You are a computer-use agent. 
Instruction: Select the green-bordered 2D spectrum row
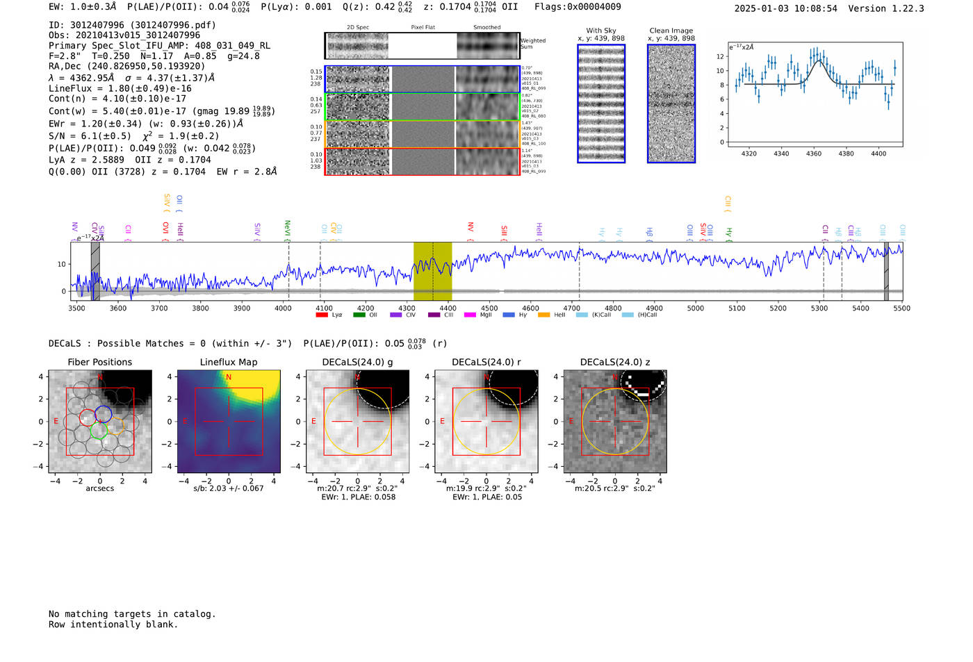[422, 107]
